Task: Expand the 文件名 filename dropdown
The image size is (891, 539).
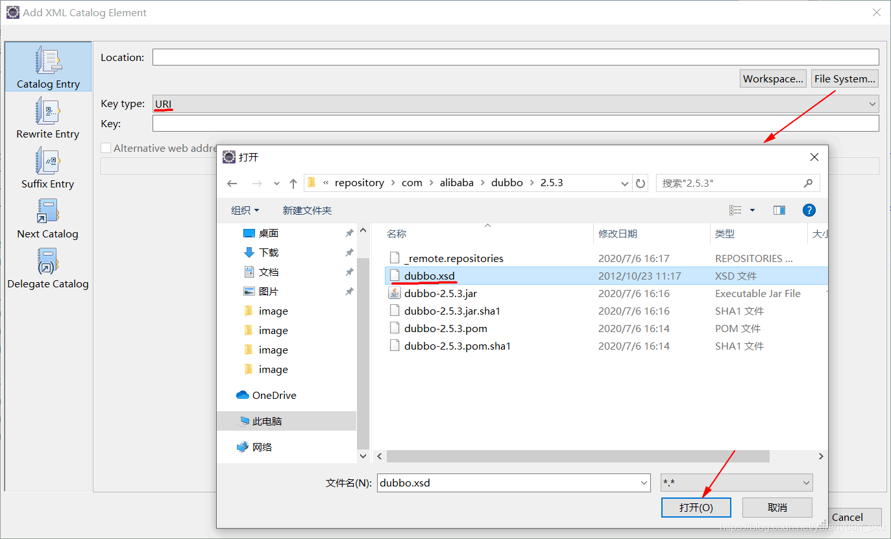Action: pyautogui.click(x=644, y=483)
